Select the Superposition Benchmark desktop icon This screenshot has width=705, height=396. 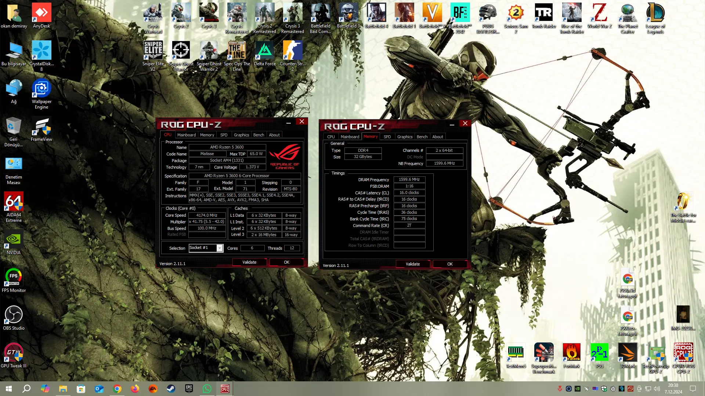coord(544,358)
